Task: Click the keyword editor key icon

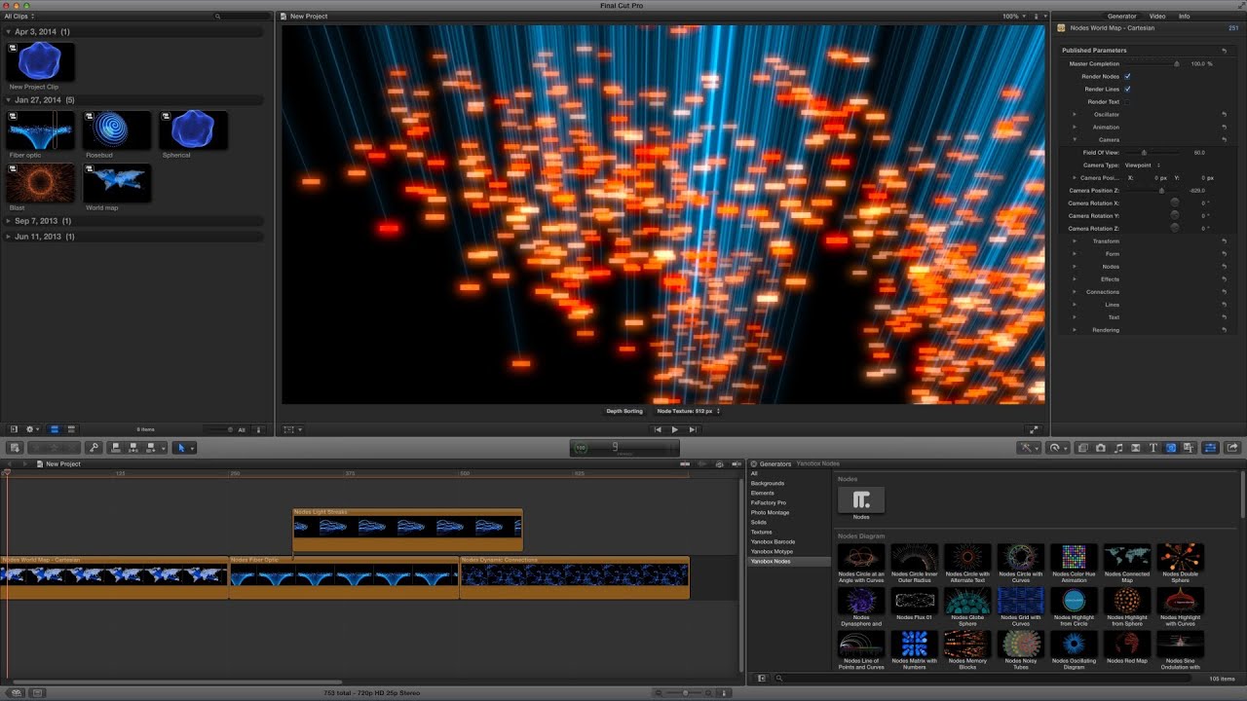Action: coord(94,448)
